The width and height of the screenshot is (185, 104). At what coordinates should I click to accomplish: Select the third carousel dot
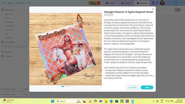tap(67, 86)
